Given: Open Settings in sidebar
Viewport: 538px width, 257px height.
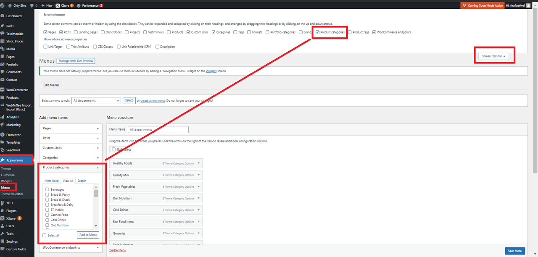Looking at the screenshot, I should click(12, 241).
